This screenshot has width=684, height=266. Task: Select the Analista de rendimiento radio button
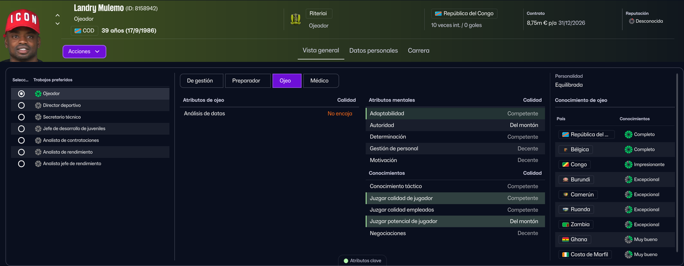point(21,152)
